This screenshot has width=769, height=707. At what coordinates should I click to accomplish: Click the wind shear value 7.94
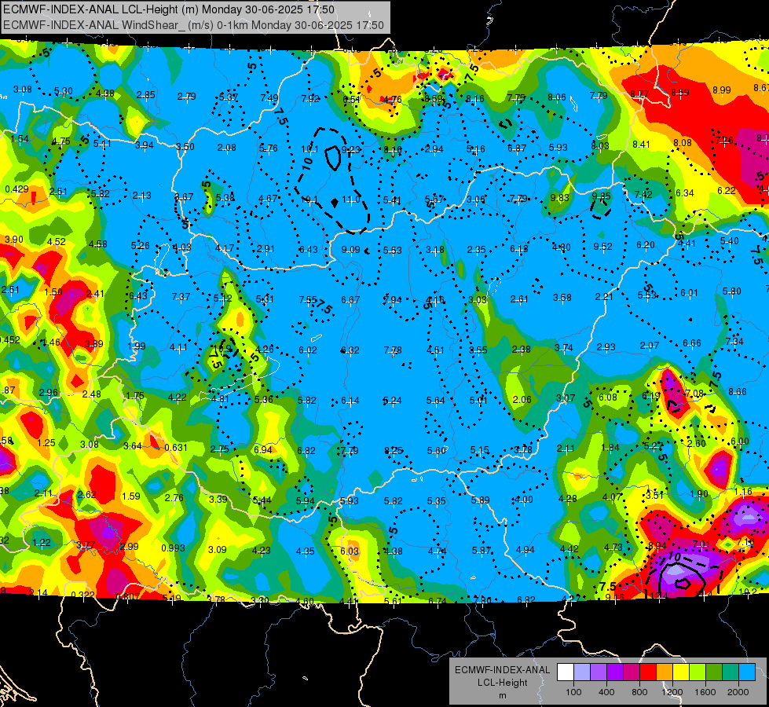click(x=392, y=300)
